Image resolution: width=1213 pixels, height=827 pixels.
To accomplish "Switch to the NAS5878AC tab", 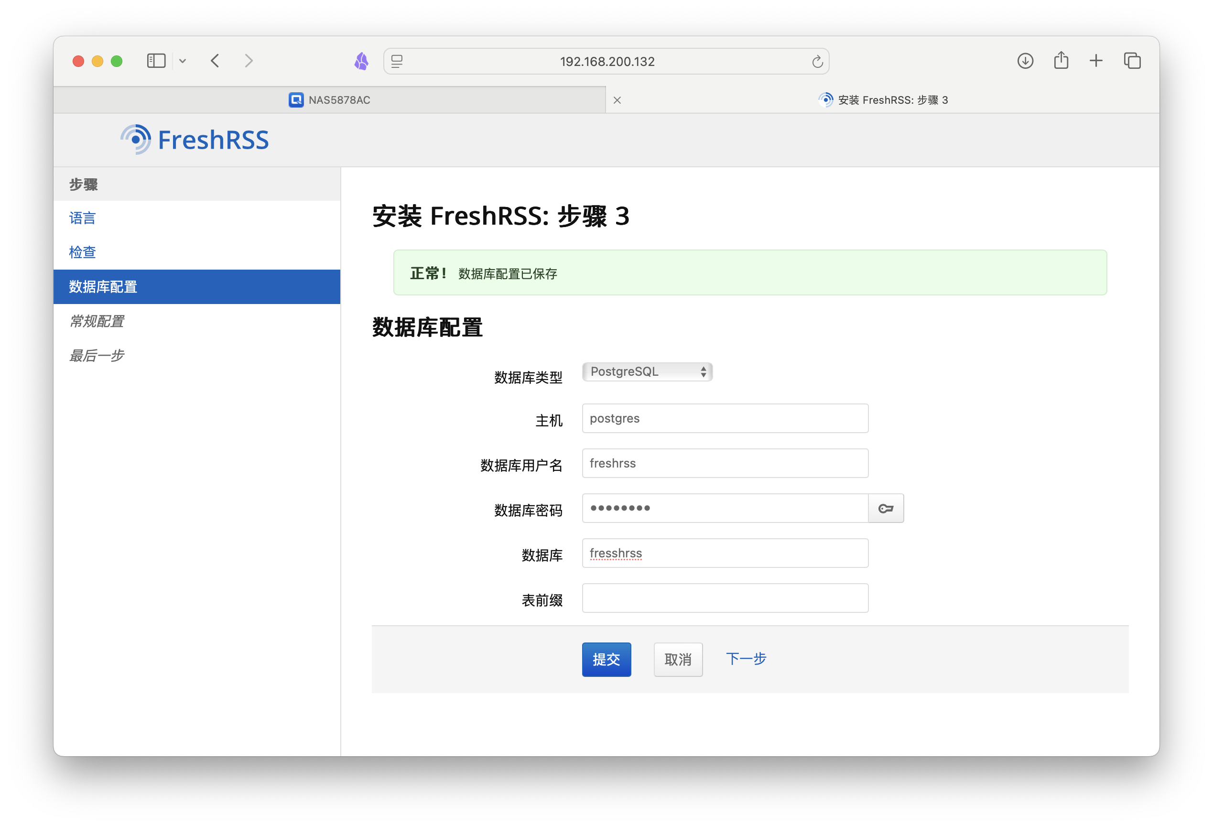I will tap(329, 100).
